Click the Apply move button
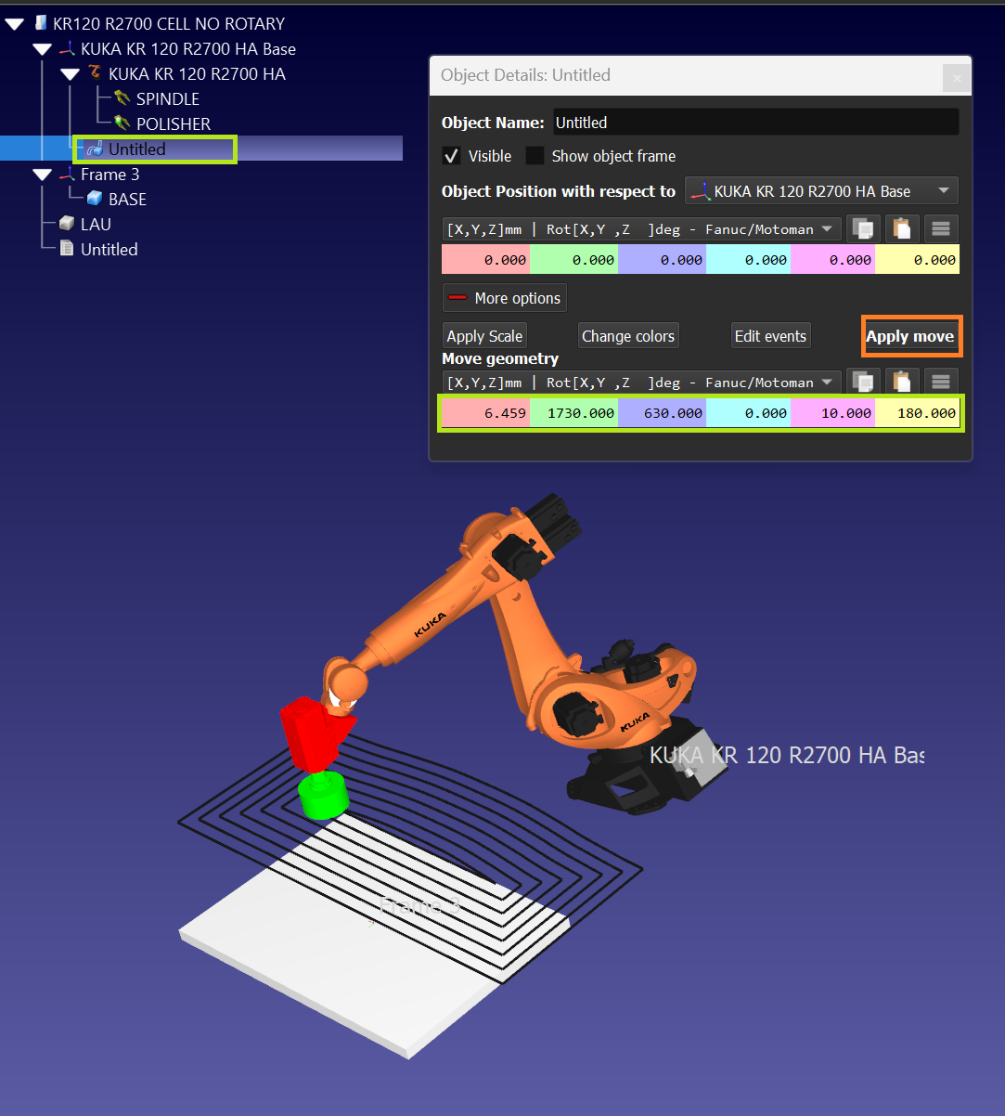Image resolution: width=1005 pixels, height=1116 pixels. (909, 336)
